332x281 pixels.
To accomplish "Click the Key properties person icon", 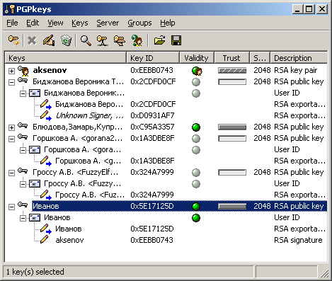I will (x=137, y=40).
